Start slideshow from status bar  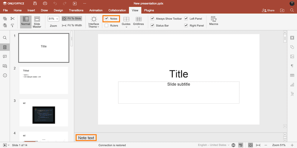coord(5,145)
